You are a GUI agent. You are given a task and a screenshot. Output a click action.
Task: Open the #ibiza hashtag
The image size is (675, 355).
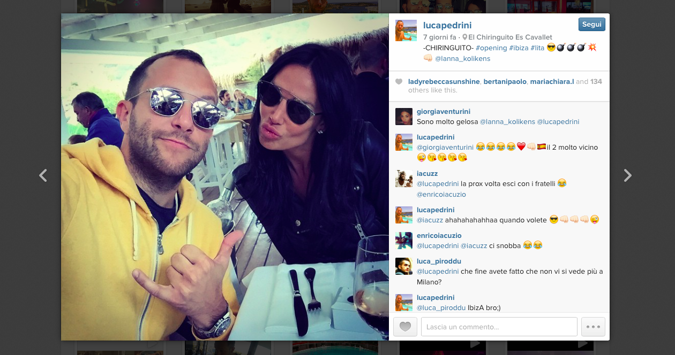click(519, 48)
